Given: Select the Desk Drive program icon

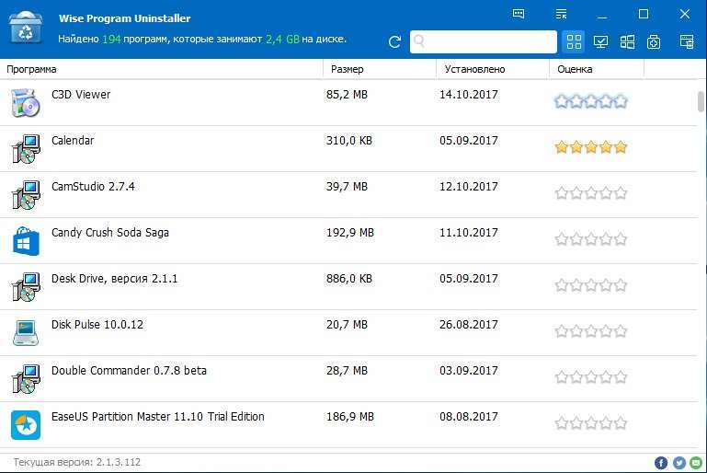Looking at the screenshot, I should [26, 286].
